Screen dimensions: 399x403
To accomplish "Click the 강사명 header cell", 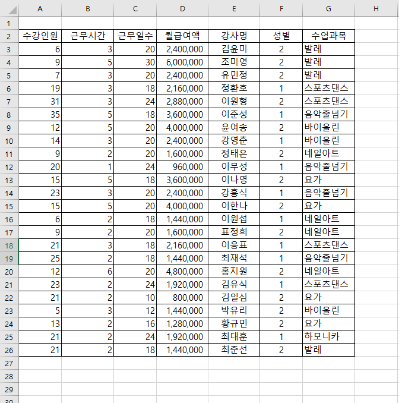I will (x=234, y=36).
